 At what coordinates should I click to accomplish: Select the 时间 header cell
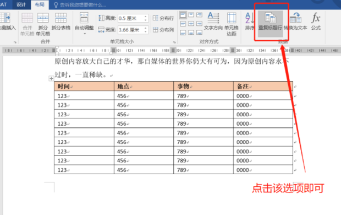84,86
